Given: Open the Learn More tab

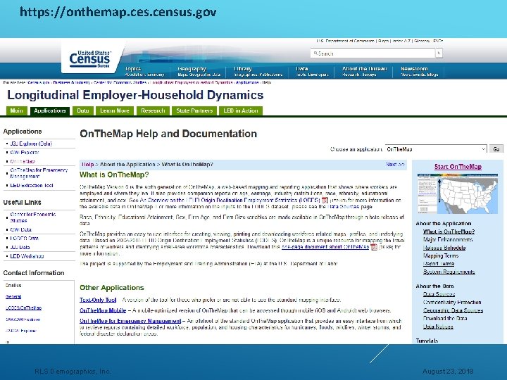Looking at the screenshot, I should 115,111.
